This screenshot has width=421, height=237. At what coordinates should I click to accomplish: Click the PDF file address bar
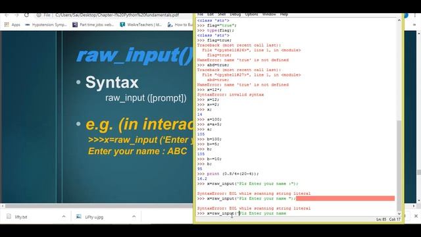point(117,15)
